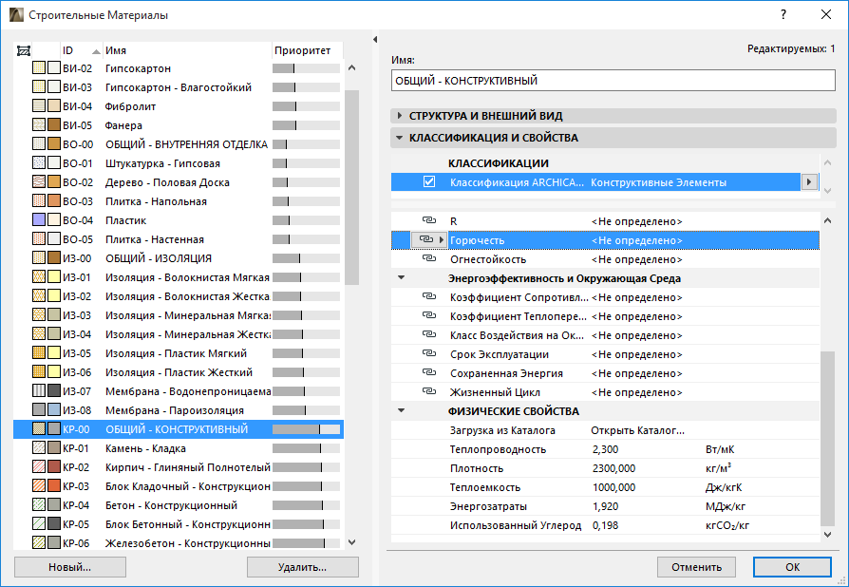Image resolution: width=849 pixels, height=587 pixels.
Task: Open the arrow popup next to Горючесть
Action: click(x=442, y=239)
